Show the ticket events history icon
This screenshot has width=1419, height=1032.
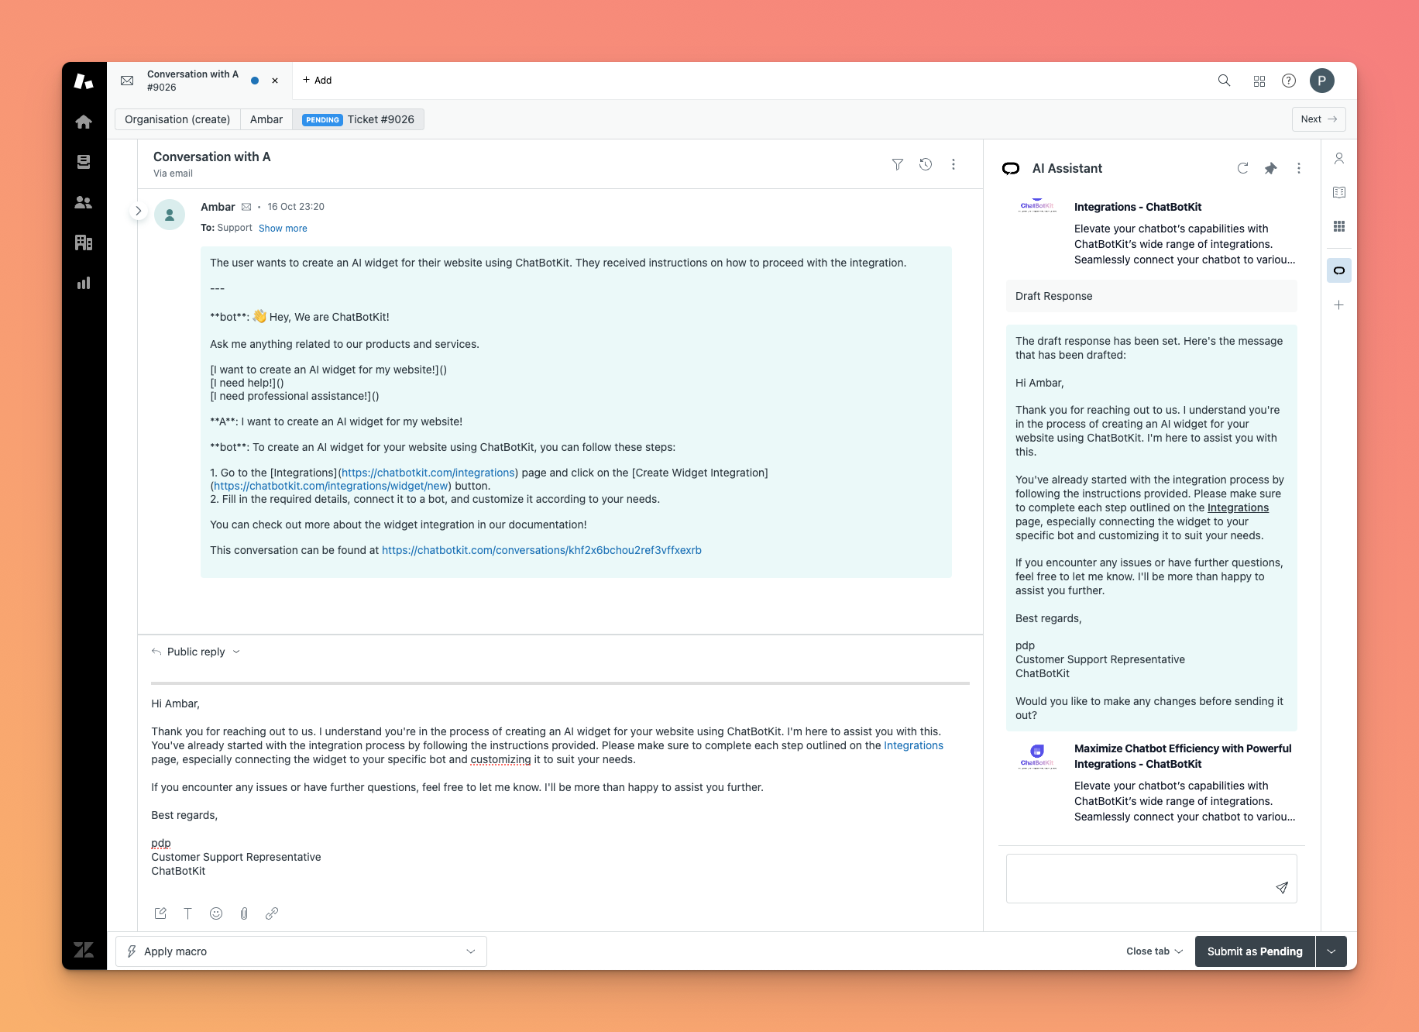pyautogui.click(x=925, y=164)
